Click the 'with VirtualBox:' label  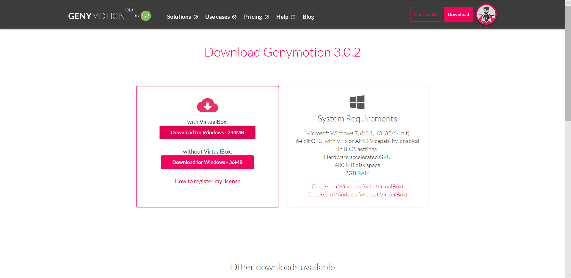(208, 122)
